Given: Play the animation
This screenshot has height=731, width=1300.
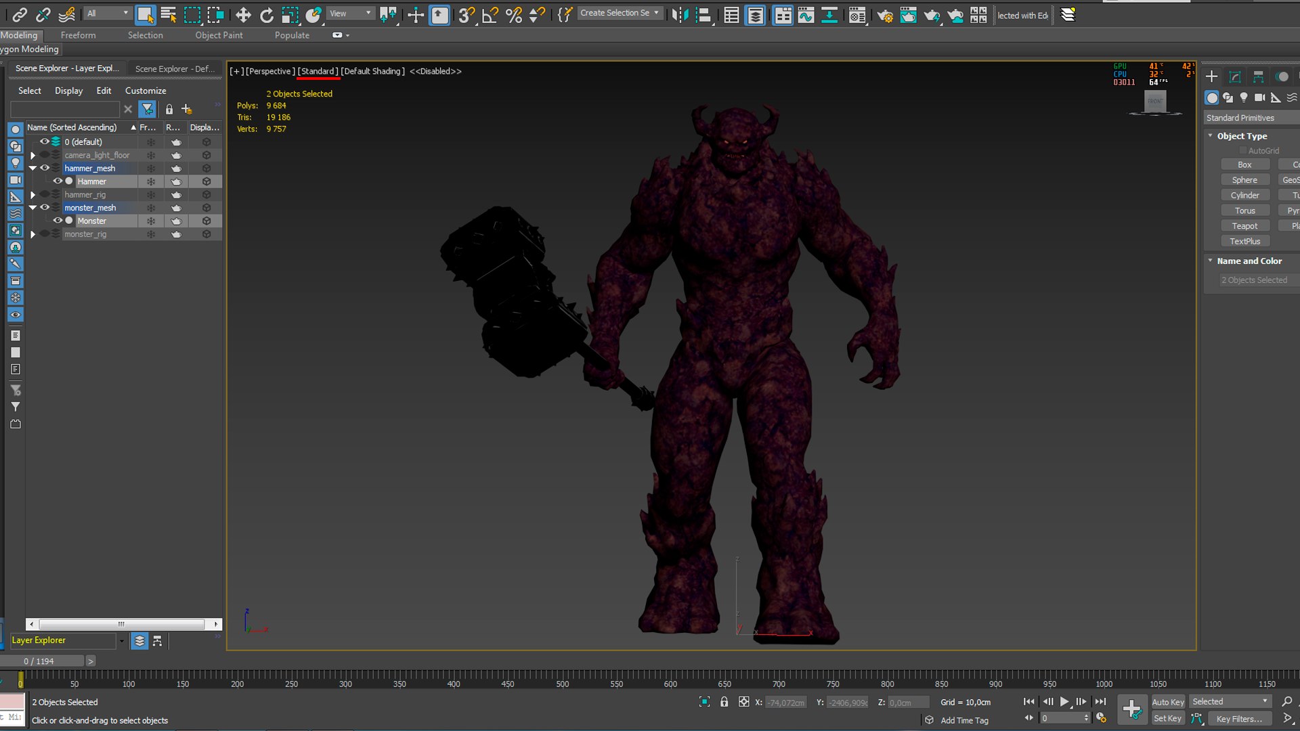Looking at the screenshot, I should point(1064,702).
